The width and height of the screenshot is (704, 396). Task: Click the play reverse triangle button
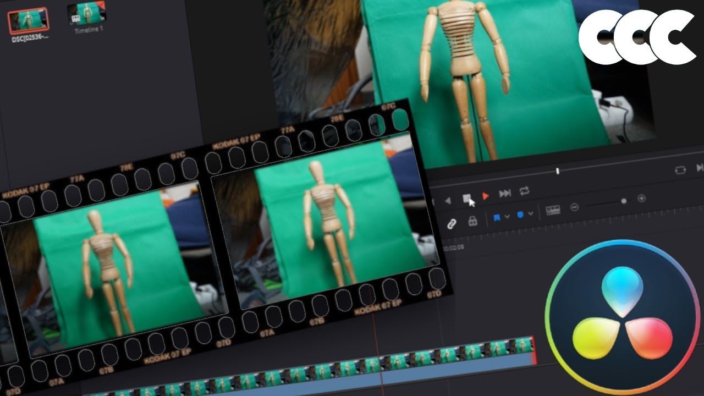448,201
